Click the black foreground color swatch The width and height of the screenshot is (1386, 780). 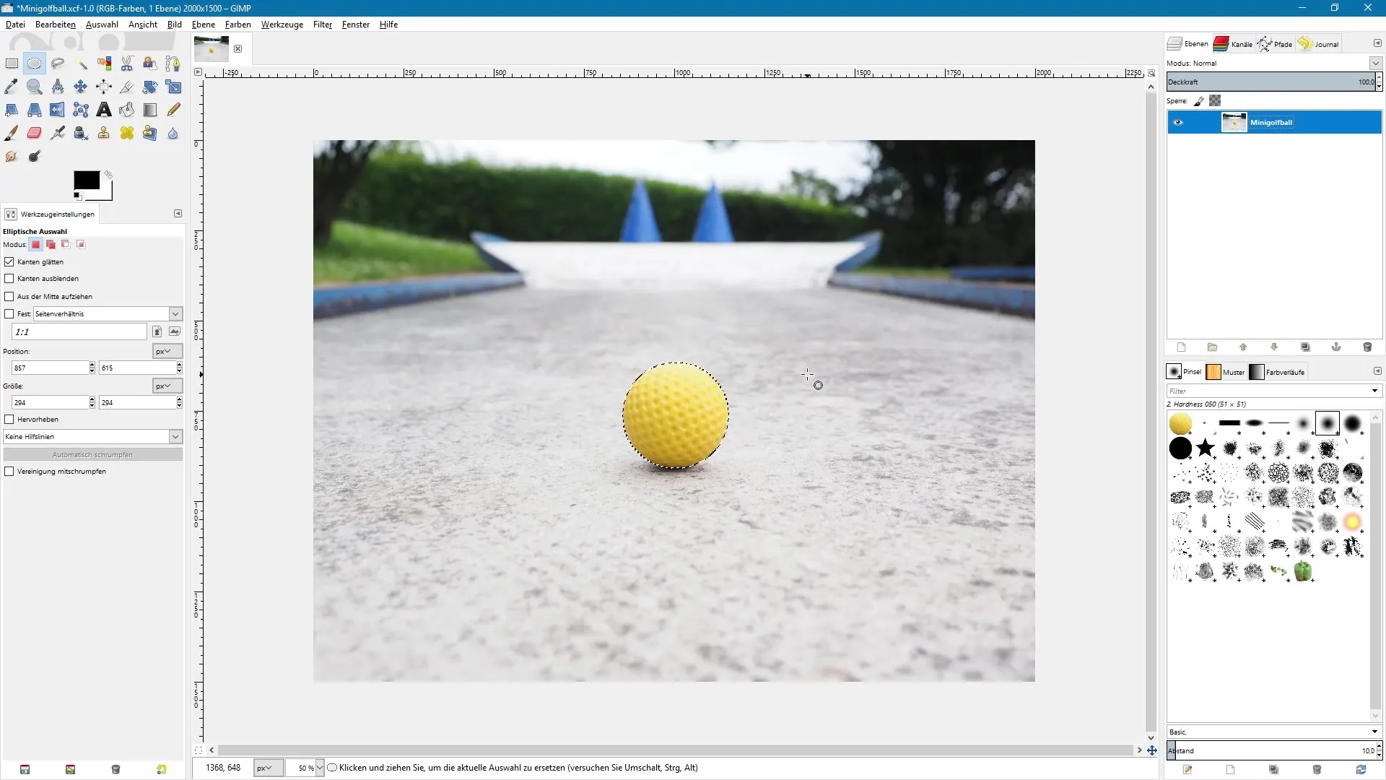pyautogui.click(x=87, y=181)
